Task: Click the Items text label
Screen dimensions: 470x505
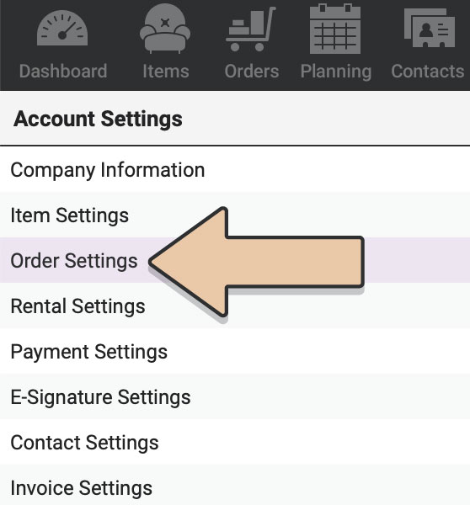Action: (x=166, y=72)
